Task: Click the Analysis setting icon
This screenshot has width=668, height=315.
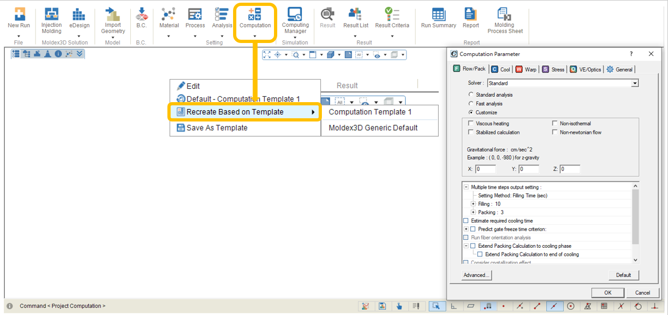Action: (222, 15)
